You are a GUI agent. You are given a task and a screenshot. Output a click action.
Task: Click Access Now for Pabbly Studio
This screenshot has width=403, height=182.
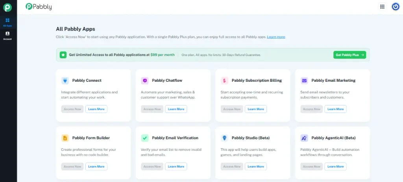pos(232,167)
